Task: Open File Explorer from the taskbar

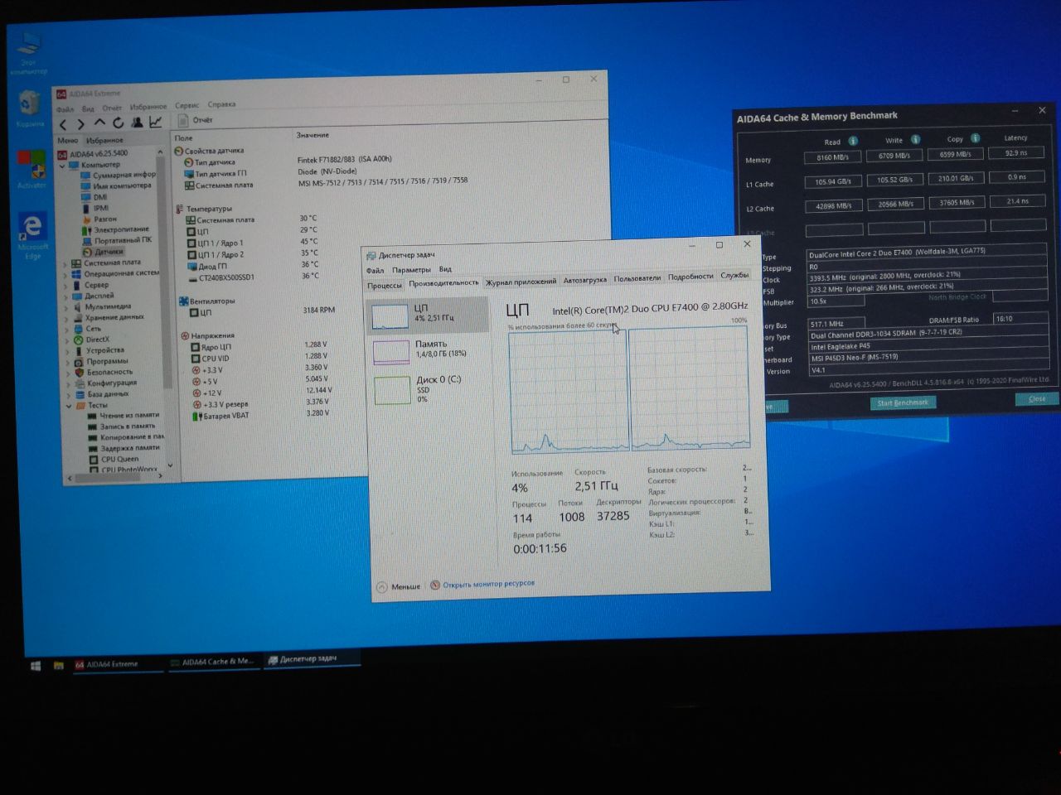Action: (59, 665)
